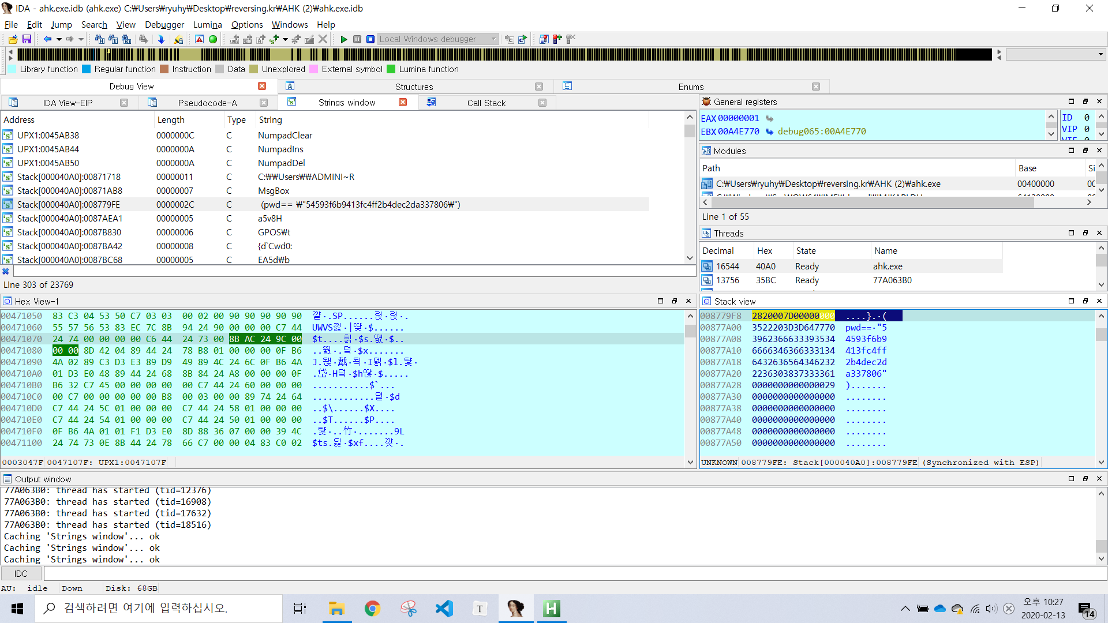This screenshot has height=623, width=1108.
Task: Switch to the Pseudocode-A tab
Action: click(x=207, y=103)
